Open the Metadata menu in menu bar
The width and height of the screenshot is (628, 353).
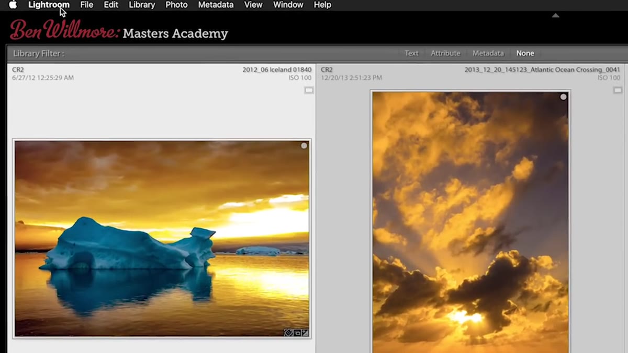pos(216,5)
